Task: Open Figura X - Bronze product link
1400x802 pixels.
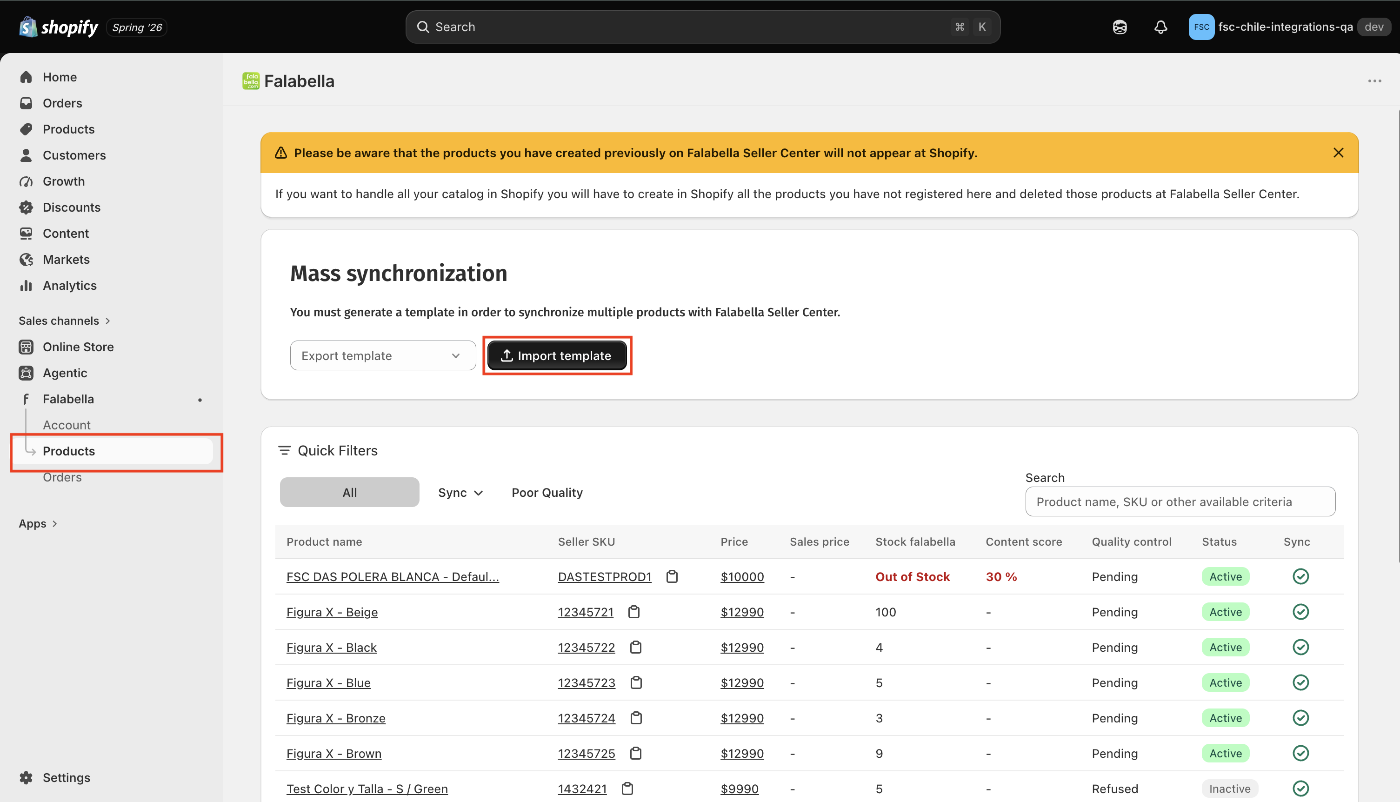Action: click(x=336, y=718)
